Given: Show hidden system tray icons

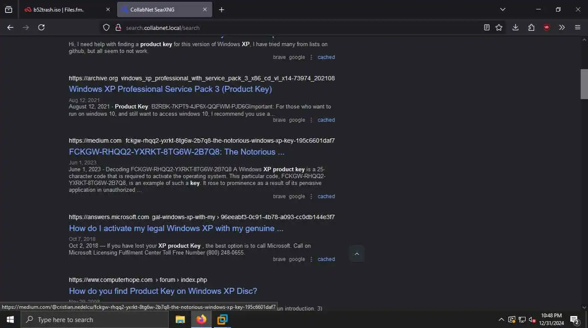Looking at the screenshot, I should click(x=501, y=319).
